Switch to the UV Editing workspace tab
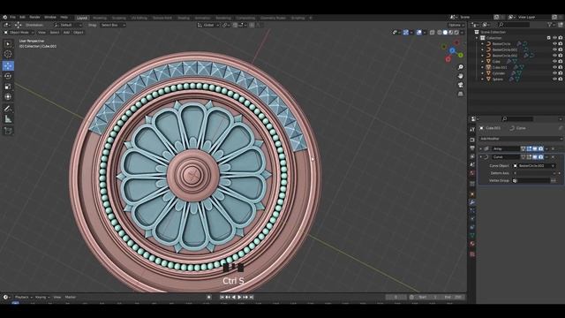Viewport: 565px width, 318px height. click(x=139, y=18)
